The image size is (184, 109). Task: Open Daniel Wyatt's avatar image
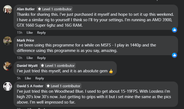(7, 66)
